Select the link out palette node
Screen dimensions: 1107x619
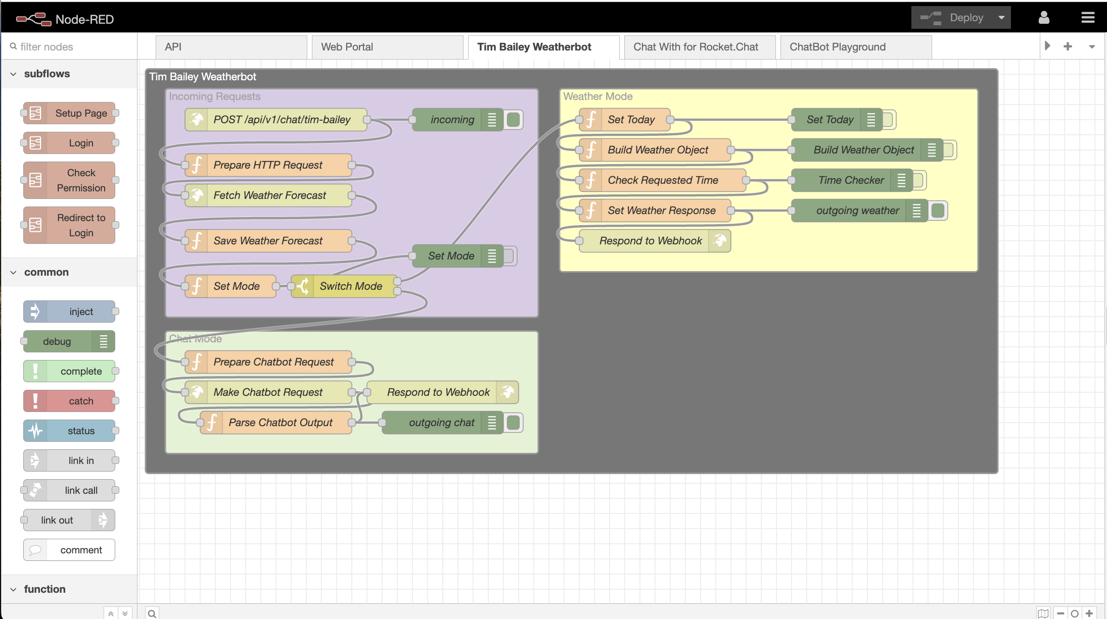(69, 520)
